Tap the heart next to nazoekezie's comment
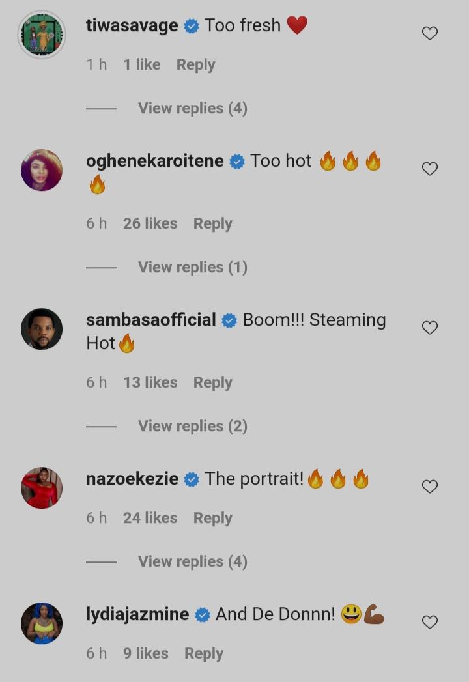Viewport: 469px width, 682px height. pyautogui.click(x=429, y=487)
